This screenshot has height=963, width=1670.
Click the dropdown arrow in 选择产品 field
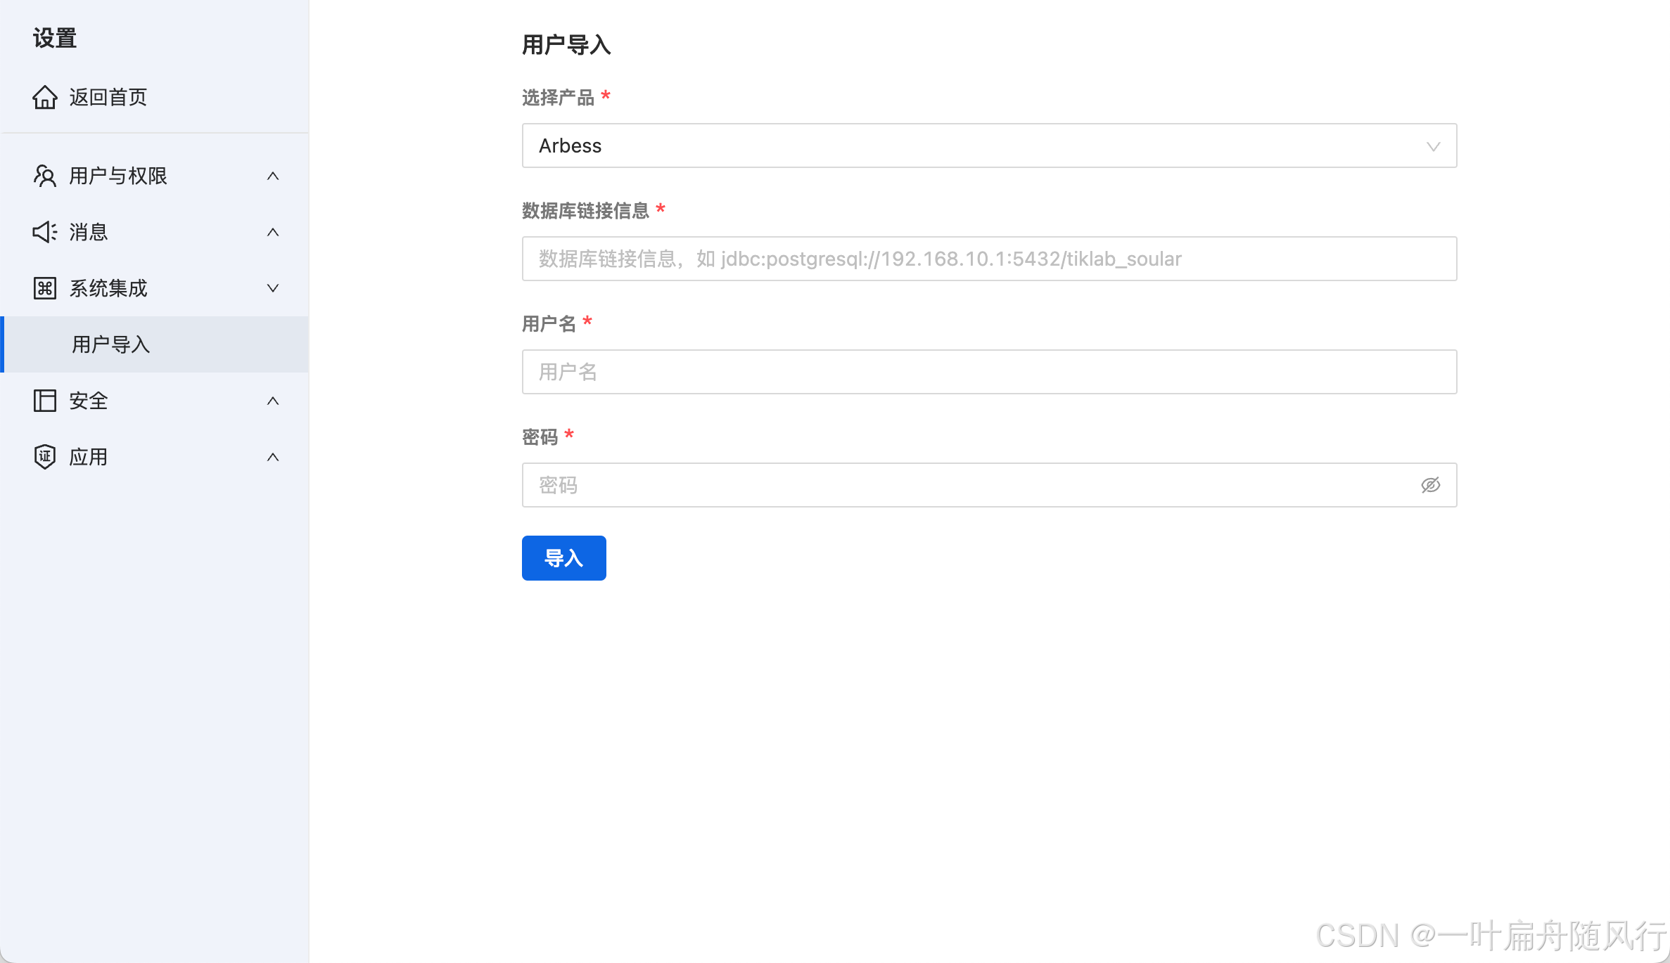pos(1433,146)
